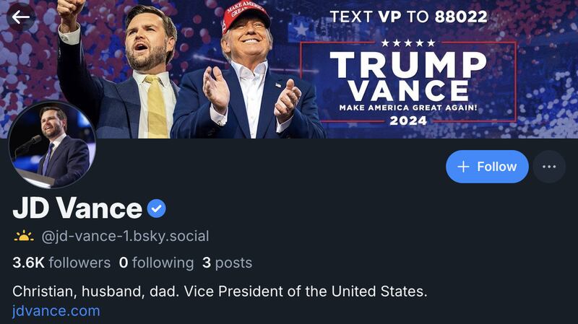Click the 2024 year in banner
Viewport: 578px width, 324px height.
408,122
